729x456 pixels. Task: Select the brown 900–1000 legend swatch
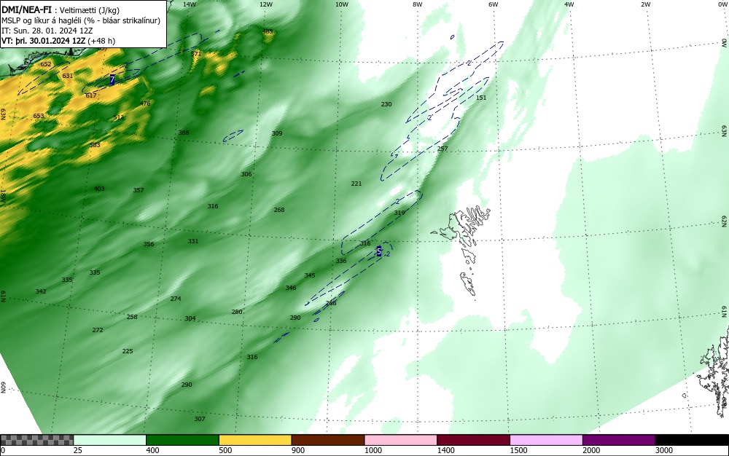point(328,440)
